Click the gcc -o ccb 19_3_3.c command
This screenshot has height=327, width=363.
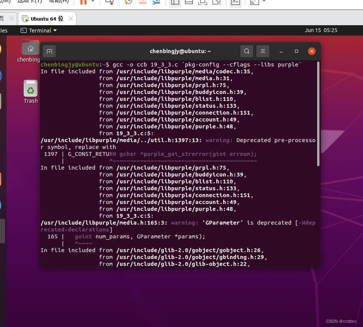(145, 65)
